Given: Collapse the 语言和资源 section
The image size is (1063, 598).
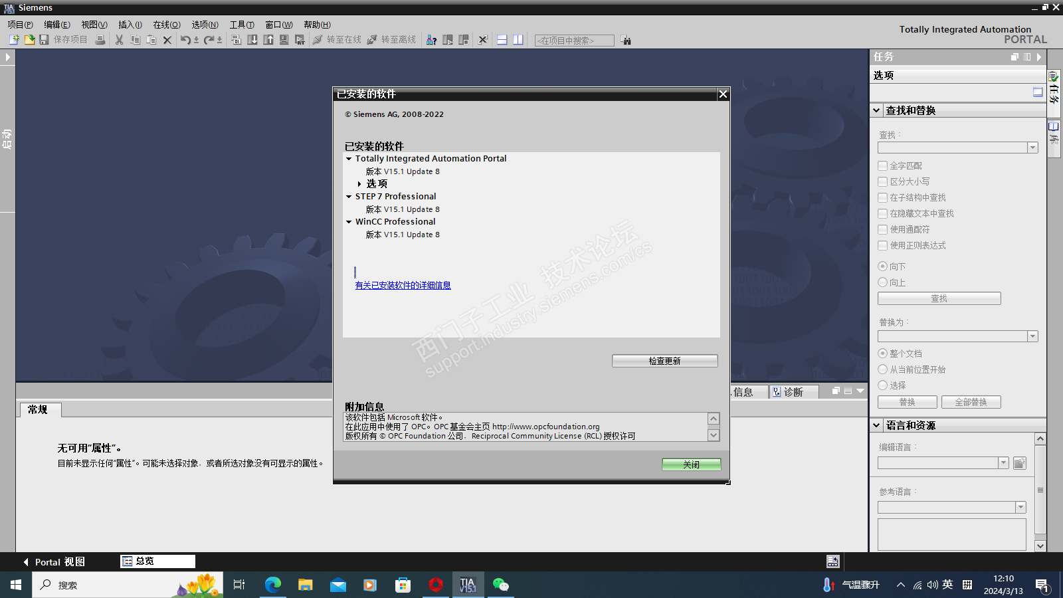Looking at the screenshot, I should 877,425.
